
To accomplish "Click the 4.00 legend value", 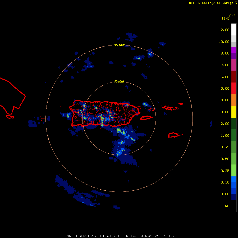I will [225, 100].
